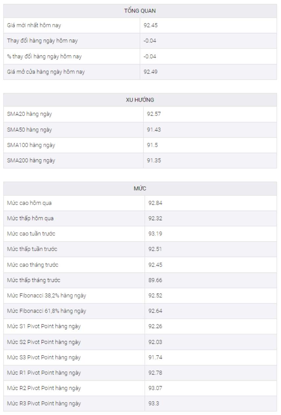Select the XU HƯỚNG section header

pos(140,100)
